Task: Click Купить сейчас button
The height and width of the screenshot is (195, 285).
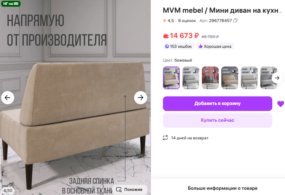Action: (x=217, y=120)
